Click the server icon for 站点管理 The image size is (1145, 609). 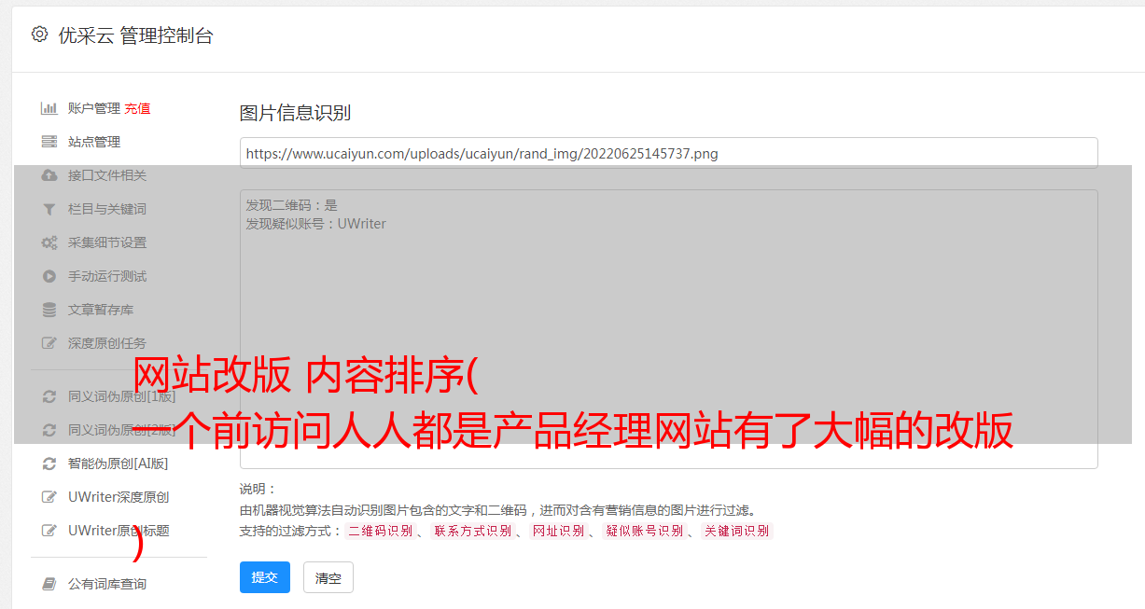[49, 142]
